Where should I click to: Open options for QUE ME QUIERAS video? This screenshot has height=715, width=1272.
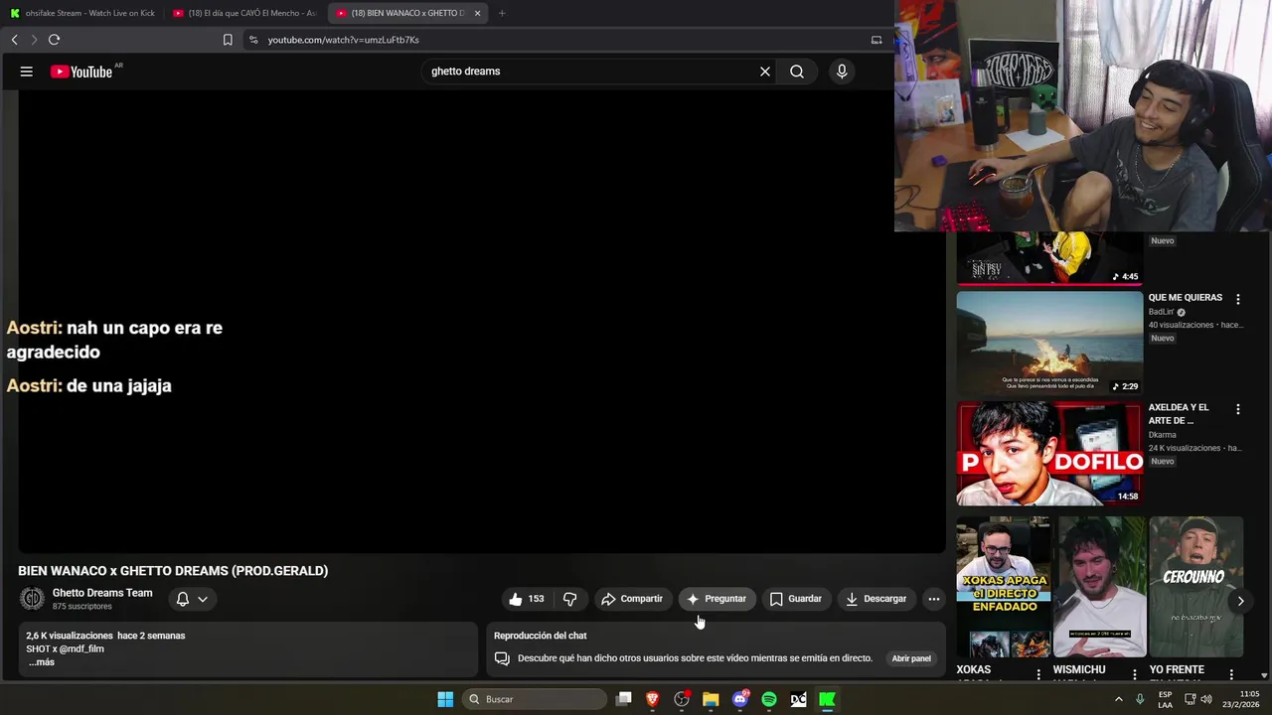[1238, 299]
